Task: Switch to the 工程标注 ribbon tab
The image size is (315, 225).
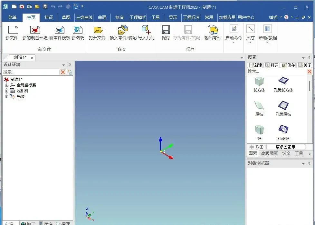Action: coord(191,17)
